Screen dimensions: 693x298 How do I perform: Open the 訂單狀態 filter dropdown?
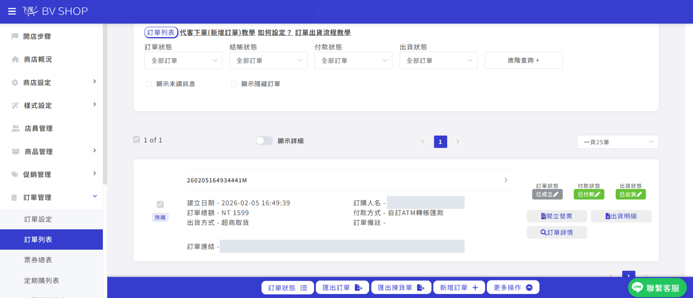[x=183, y=60]
